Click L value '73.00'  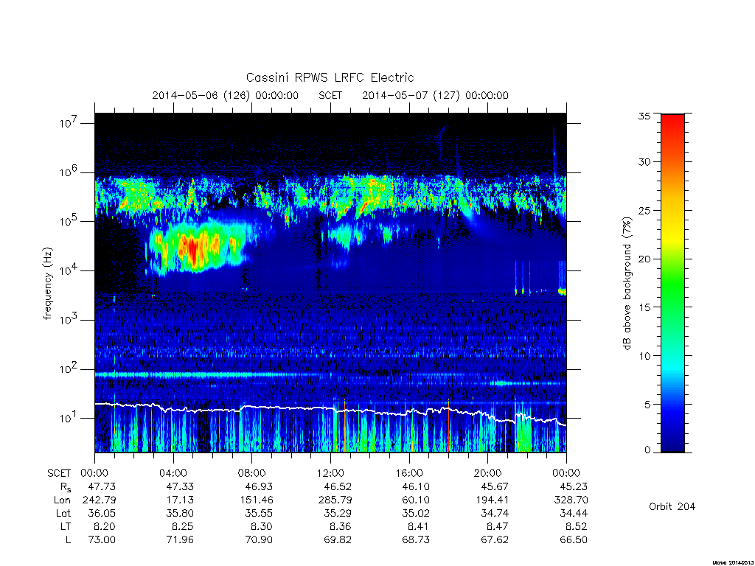[102, 540]
